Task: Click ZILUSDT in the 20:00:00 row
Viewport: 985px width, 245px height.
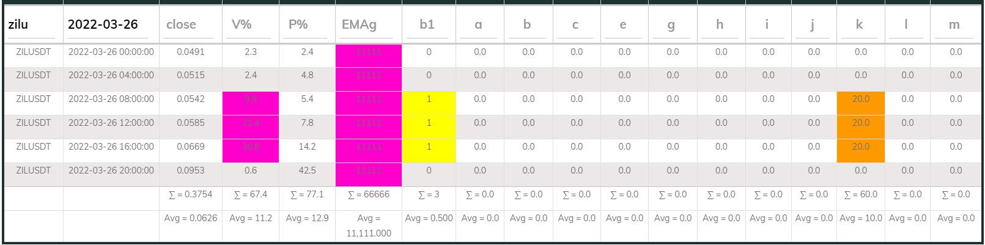Action: [34, 171]
